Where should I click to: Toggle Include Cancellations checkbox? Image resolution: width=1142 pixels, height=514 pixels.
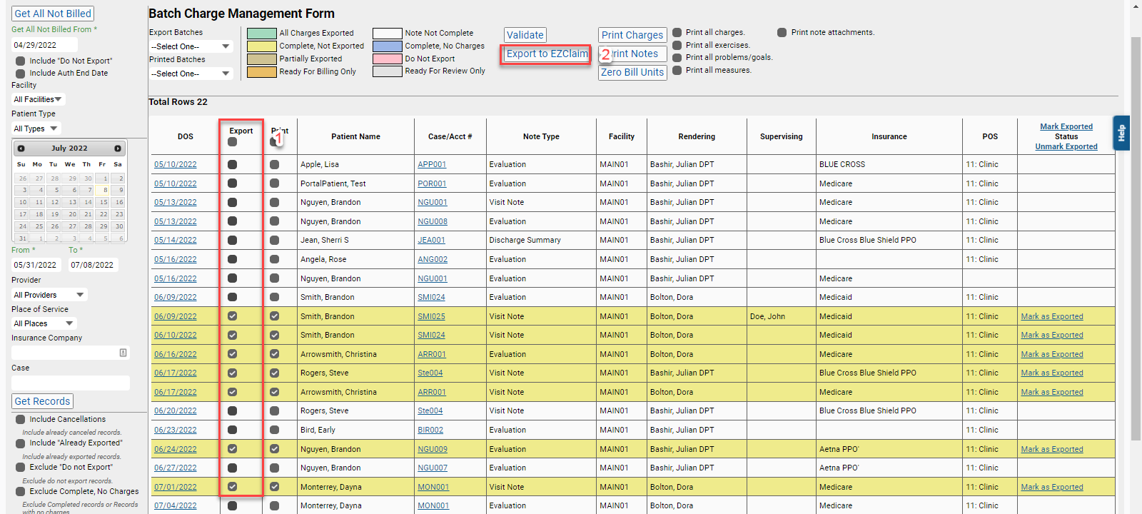tap(21, 420)
